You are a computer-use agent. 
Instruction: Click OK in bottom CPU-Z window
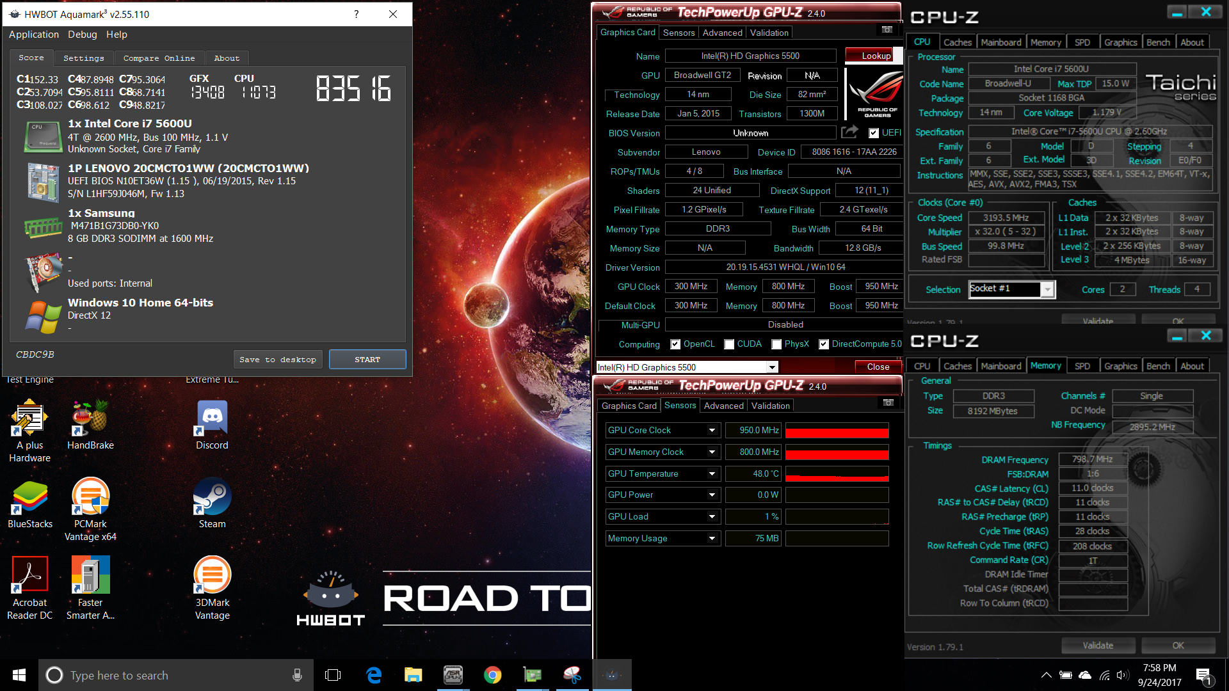pos(1178,646)
